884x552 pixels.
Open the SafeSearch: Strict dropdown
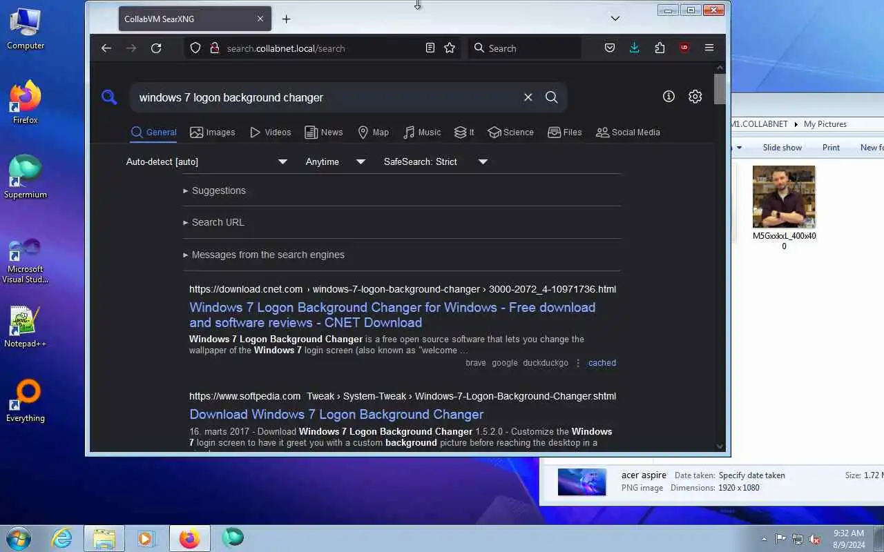point(436,161)
